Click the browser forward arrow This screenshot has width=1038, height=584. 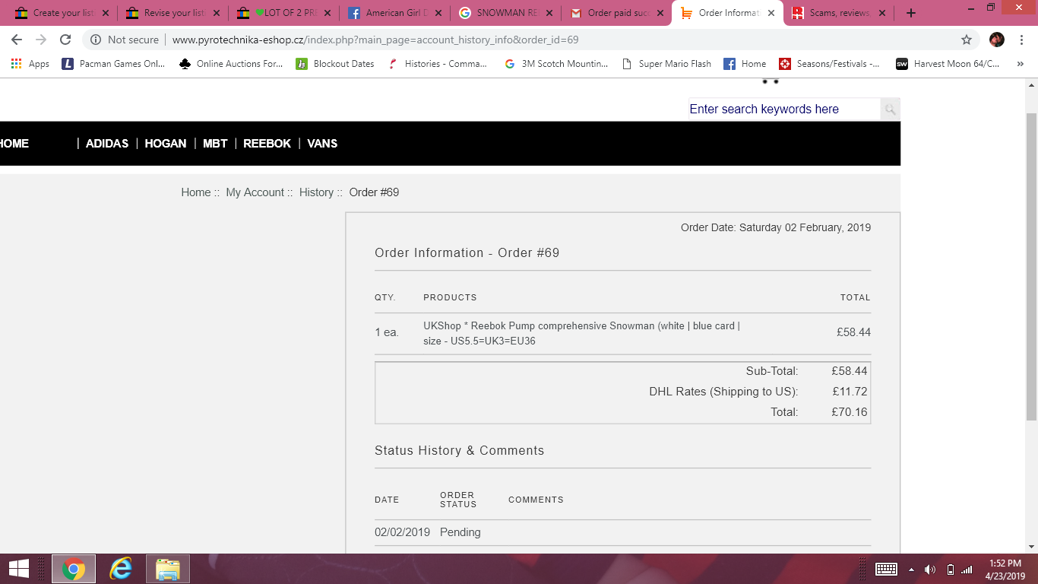point(41,40)
